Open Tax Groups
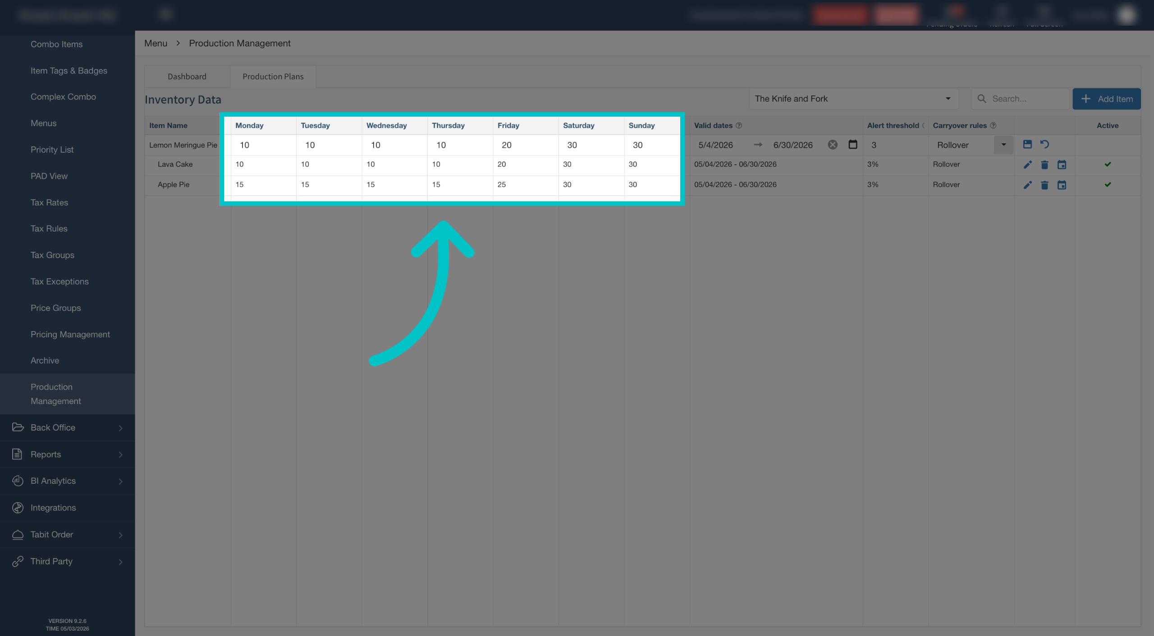This screenshot has width=1154, height=636. pos(53,255)
